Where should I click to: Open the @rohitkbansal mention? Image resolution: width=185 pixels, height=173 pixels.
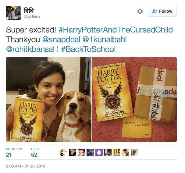click(x=30, y=49)
